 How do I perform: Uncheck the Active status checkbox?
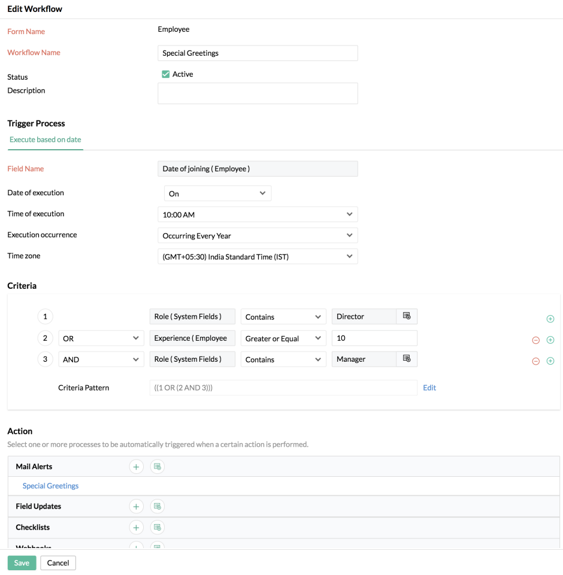(166, 74)
